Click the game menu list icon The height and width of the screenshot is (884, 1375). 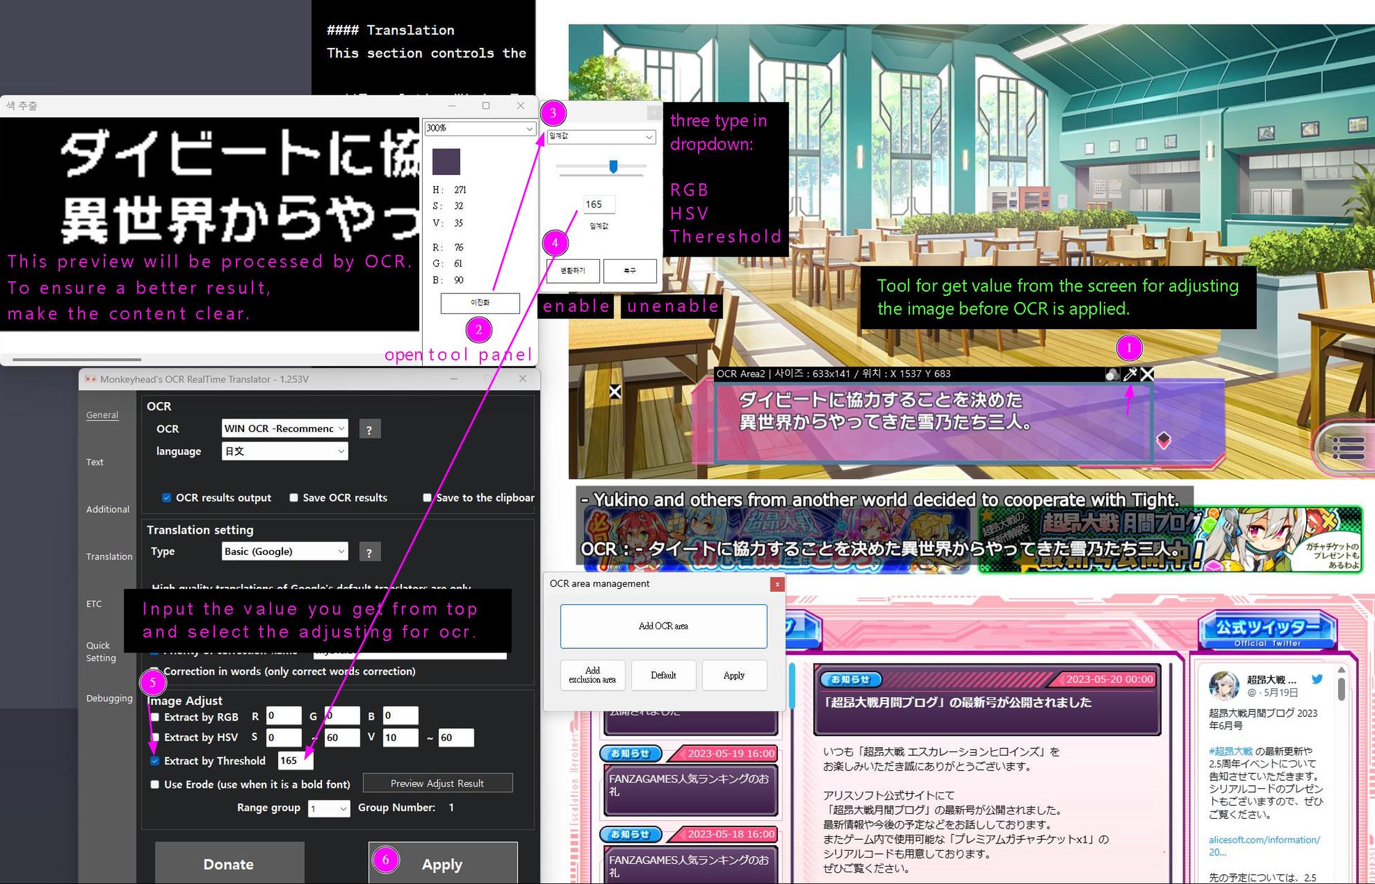(x=1347, y=447)
